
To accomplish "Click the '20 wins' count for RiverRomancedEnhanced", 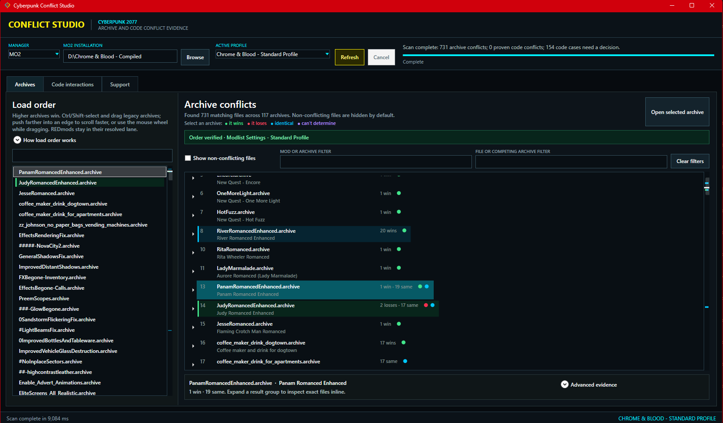I will click(388, 231).
